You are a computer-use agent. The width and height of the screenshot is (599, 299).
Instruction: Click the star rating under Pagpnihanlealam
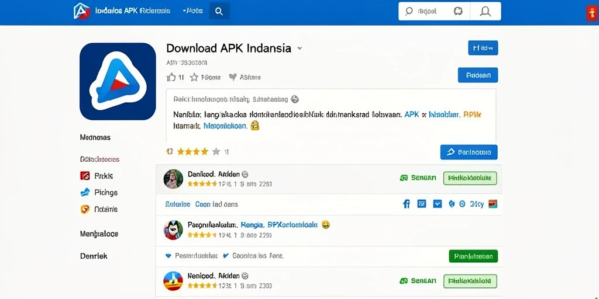click(202, 235)
